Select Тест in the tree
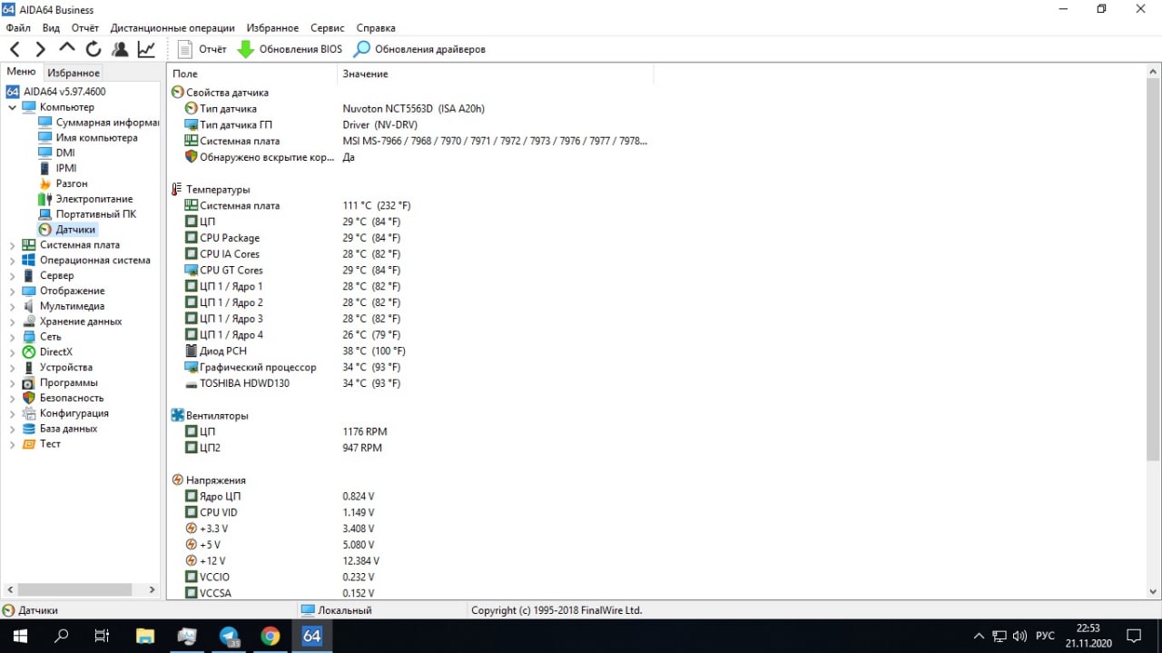Viewport: 1162px width, 653px height. 50,444
